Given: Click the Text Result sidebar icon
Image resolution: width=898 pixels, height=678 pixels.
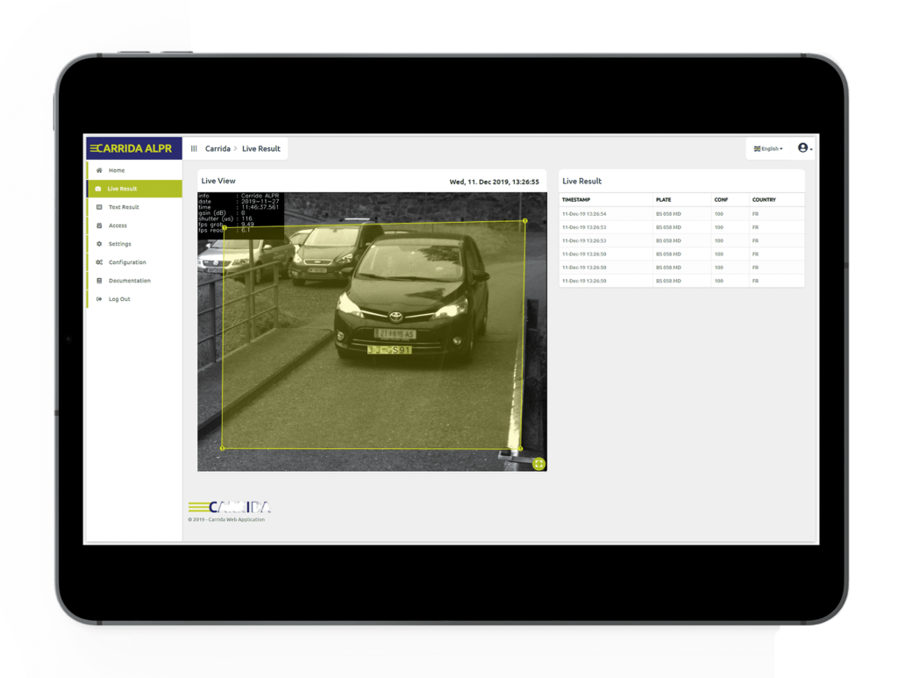Looking at the screenshot, I should click(x=99, y=207).
